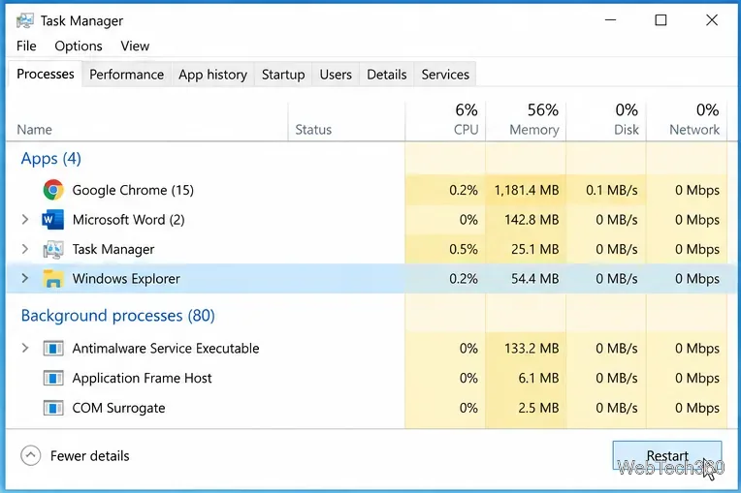
Task: Click the 0.1 MB/s disk value
Action: [611, 190]
